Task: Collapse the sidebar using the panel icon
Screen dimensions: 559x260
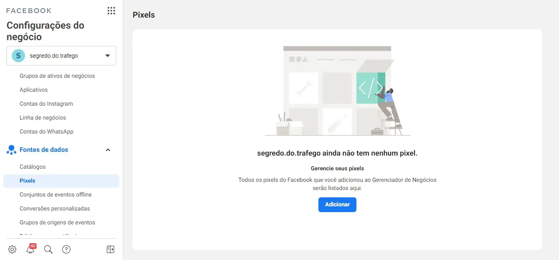Action: click(110, 249)
